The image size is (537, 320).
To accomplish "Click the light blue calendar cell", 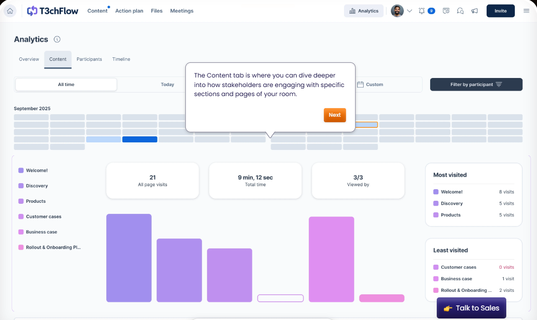I will (103, 139).
